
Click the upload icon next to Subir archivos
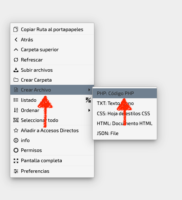16,70
